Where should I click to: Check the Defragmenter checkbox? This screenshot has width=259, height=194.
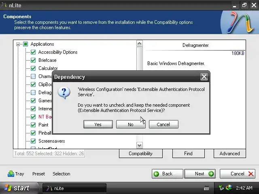pyautogui.click(x=33, y=93)
